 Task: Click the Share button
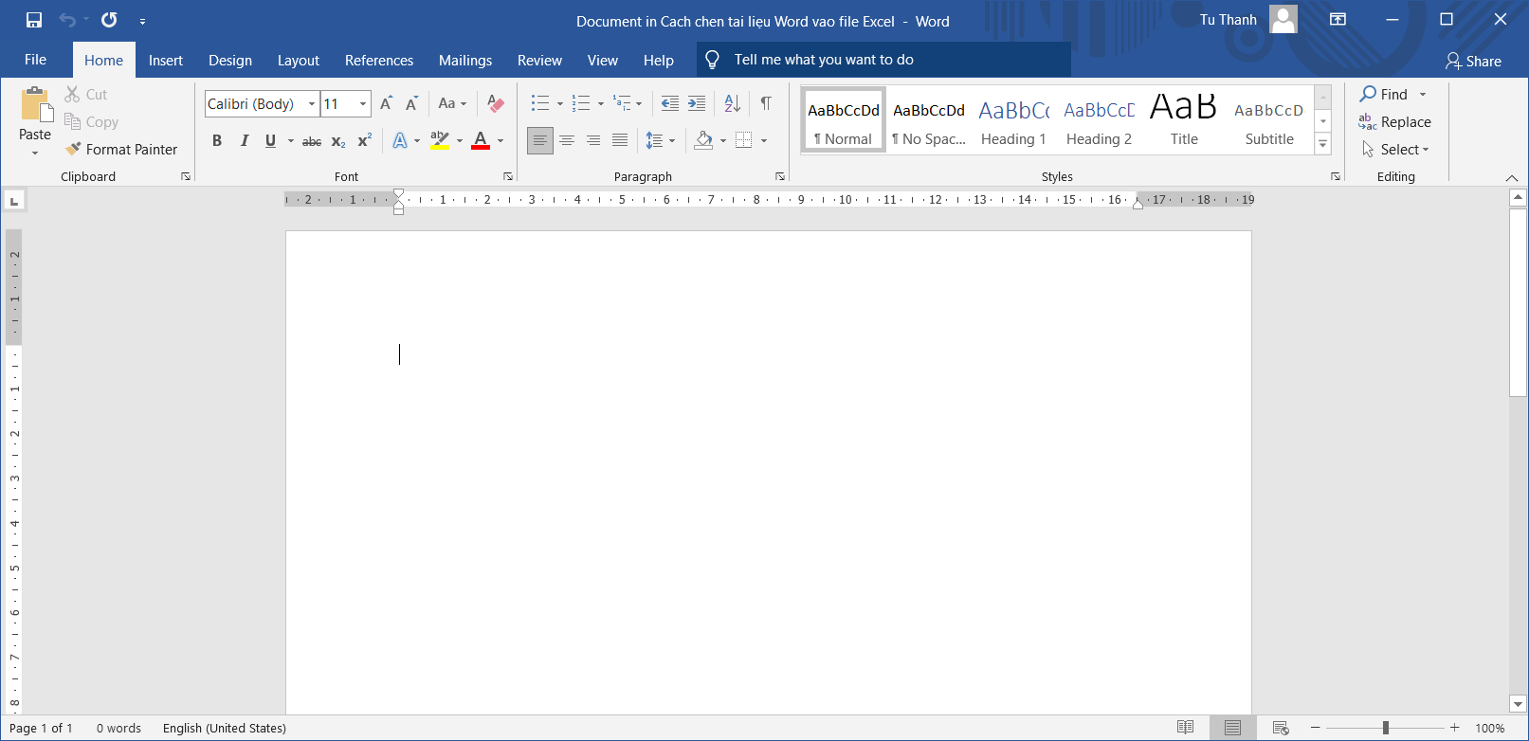[1473, 61]
